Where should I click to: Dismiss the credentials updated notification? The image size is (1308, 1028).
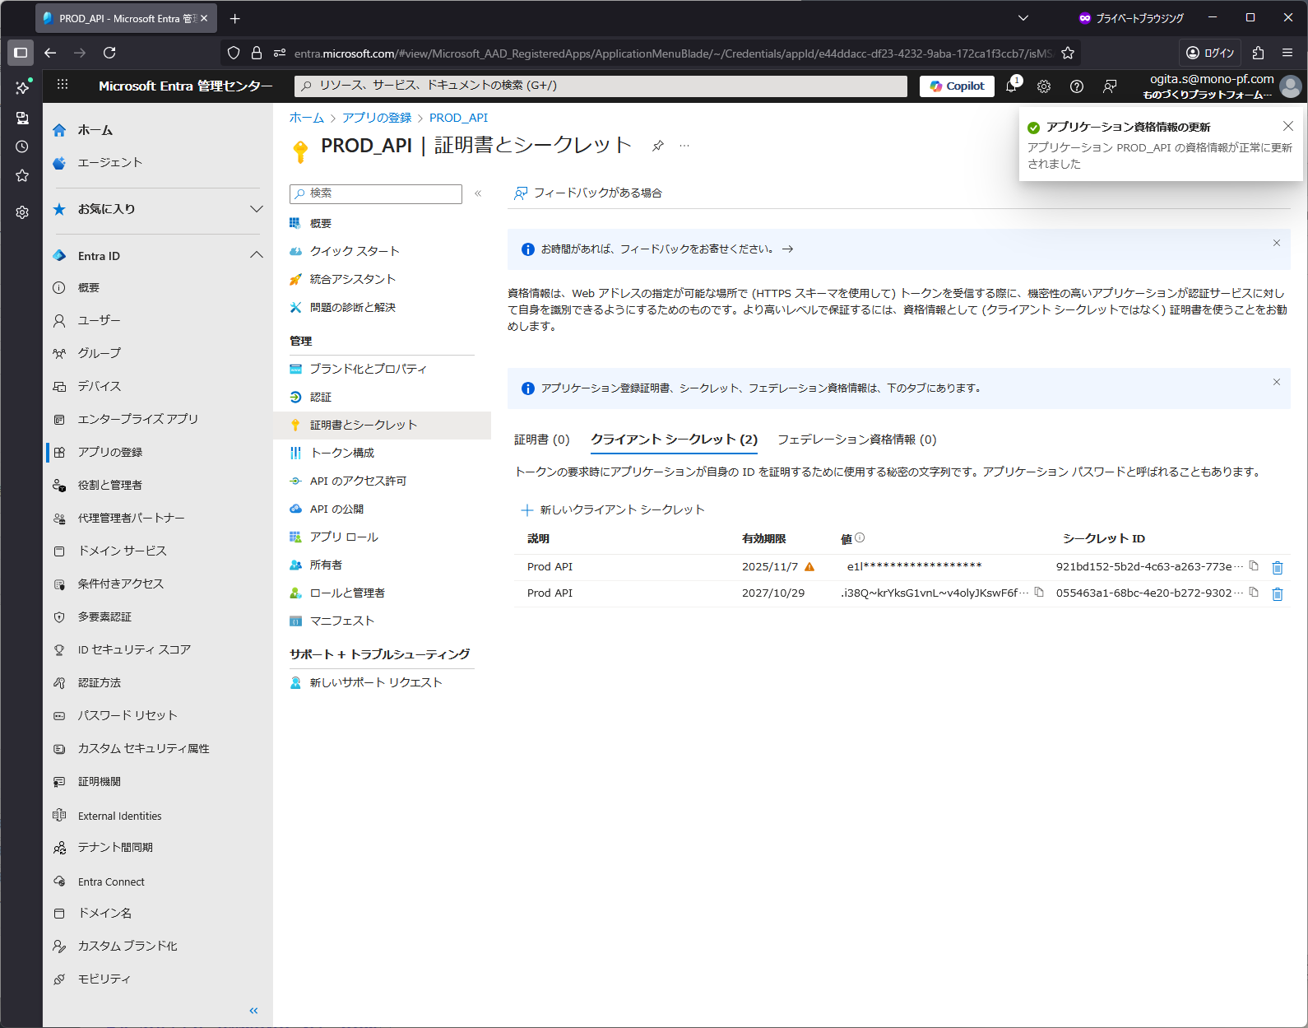coord(1287,126)
